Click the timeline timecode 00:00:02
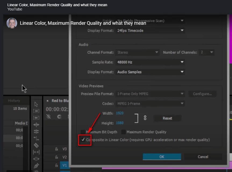 [57, 109]
